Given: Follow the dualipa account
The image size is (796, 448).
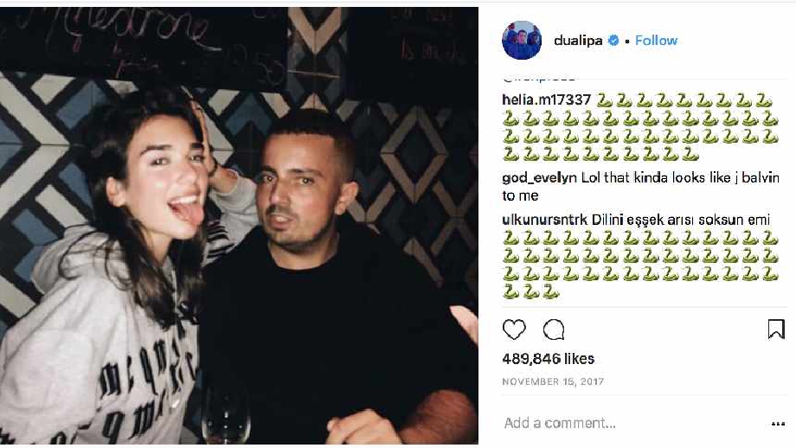Looking at the screenshot, I should [x=656, y=41].
